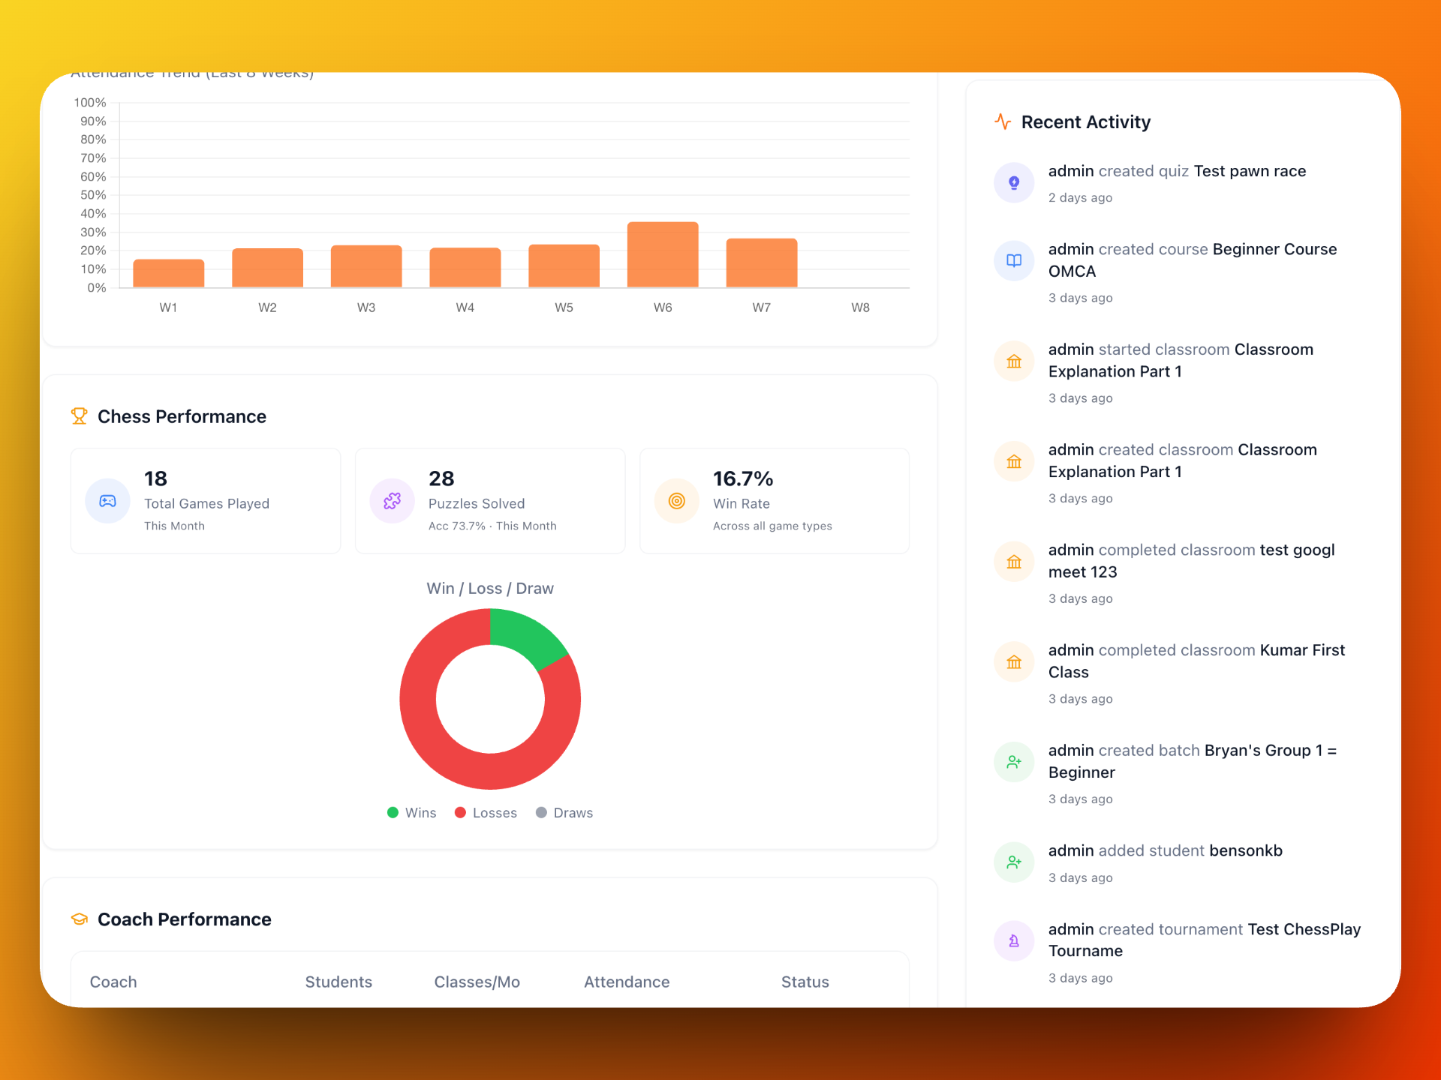Click the puzzle piece icon in Puzzles Solved card
Image resolution: width=1441 pixels, height=1080 pixels.
click(393, 501)
